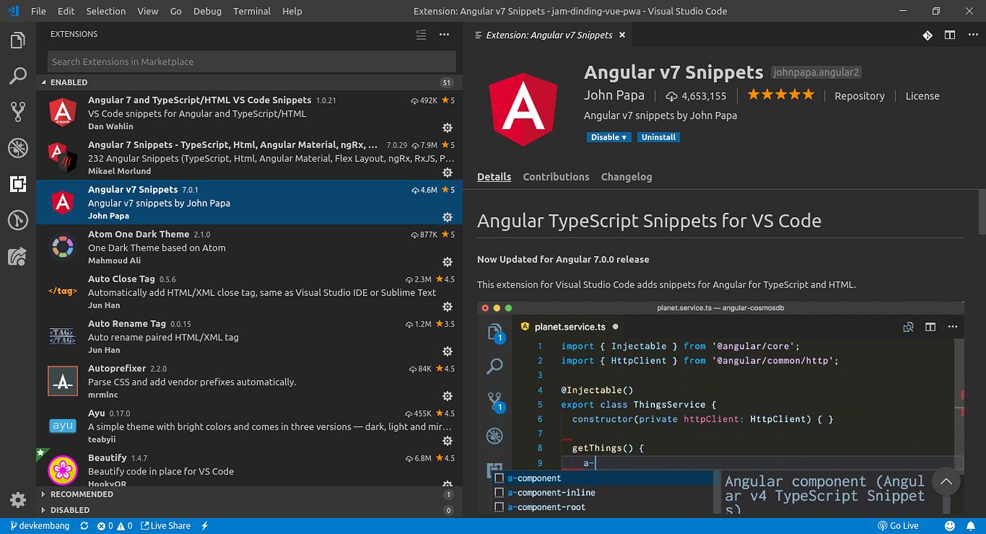Uninstall the Angular v7 Snippets extension

658,136
